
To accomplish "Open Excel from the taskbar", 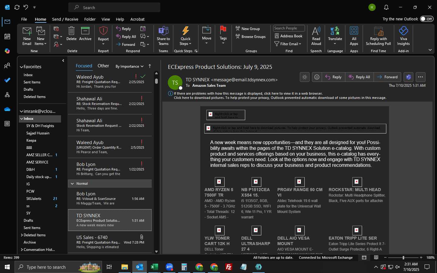I will 154,267.
